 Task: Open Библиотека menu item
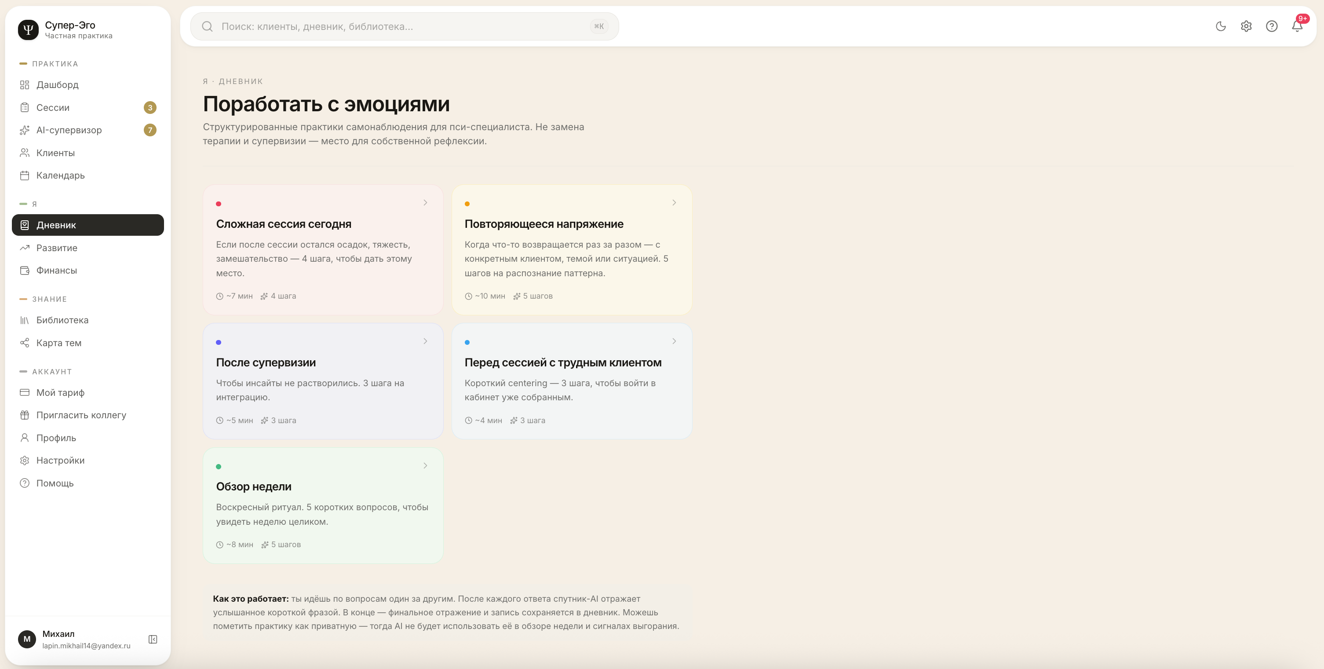tap(88, 320)
